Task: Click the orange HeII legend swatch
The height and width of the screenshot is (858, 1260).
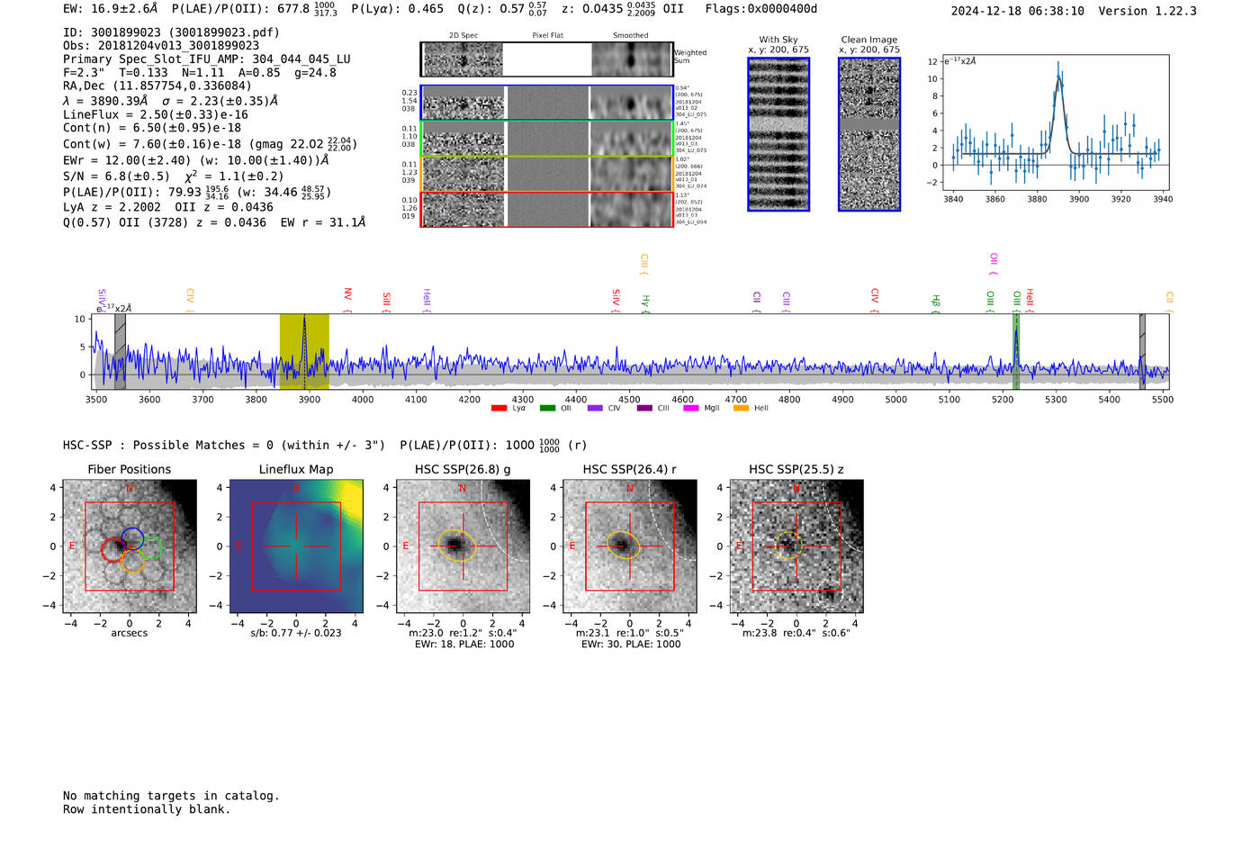Action: point(742,408)
